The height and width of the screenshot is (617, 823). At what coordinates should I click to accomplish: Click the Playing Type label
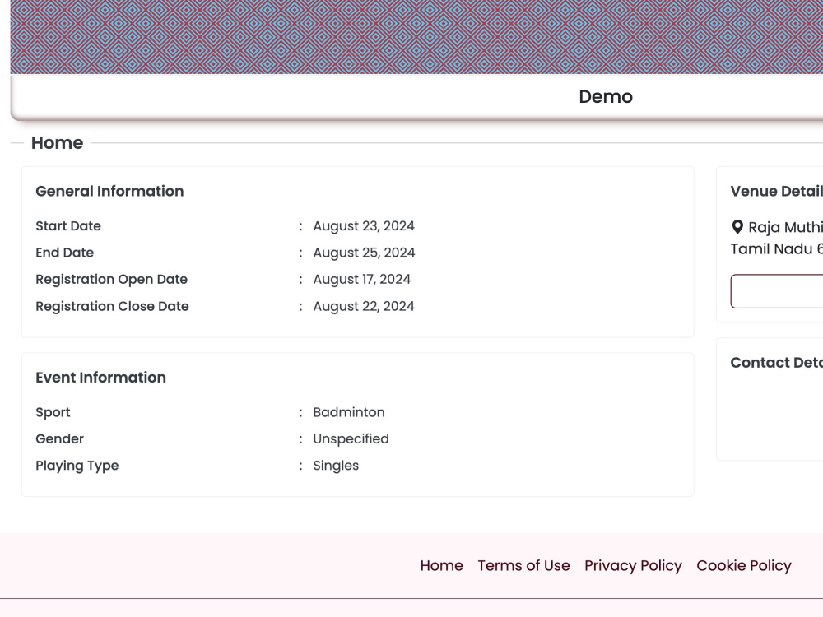pyautogui.click(x=77, y=466)
